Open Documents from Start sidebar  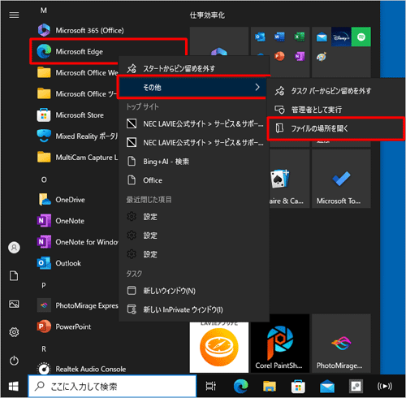tap(14, 276)
